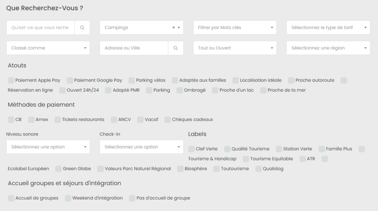Open the Tout ou Ouvert dropdown

[x=235, y=48]
